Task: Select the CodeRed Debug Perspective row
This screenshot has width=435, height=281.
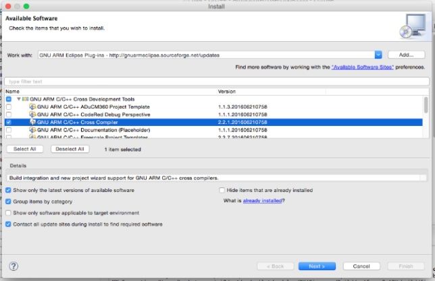Action: click(x=213, y=115)
